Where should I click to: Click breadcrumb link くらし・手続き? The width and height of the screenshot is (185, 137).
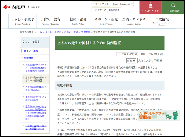pyautogui.click(x=53, y=32)
